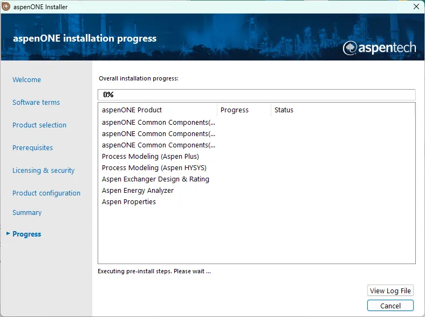Close the aspenONE Installer window
425x317 pixels.
[x=416, y=6]
